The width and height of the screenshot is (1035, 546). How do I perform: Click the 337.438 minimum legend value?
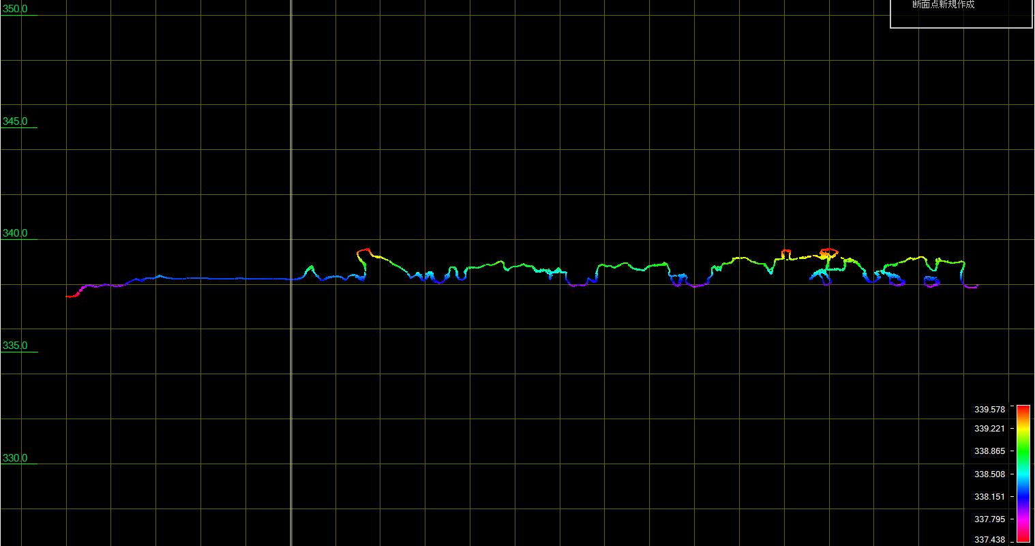coord(989,540)
